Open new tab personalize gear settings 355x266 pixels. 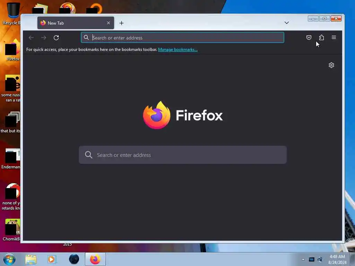tap(331, 65)
